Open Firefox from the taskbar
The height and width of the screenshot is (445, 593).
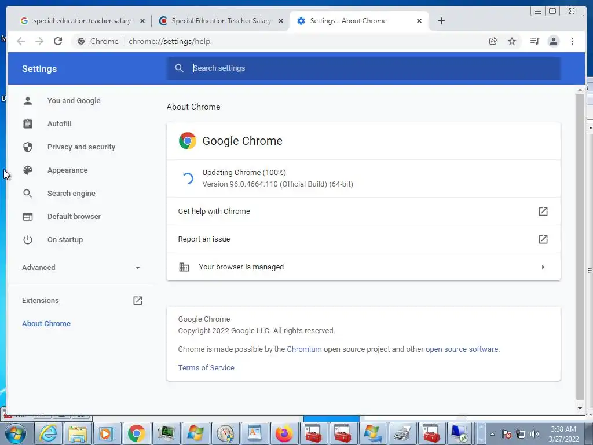(x=284, y=433)
